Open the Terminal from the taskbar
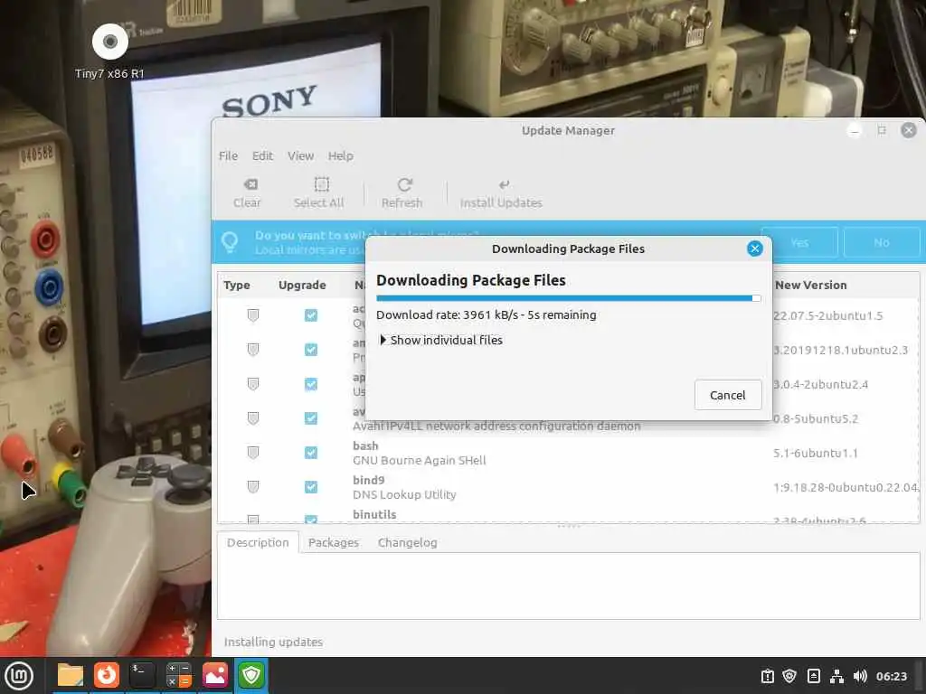 click(142, 675)
